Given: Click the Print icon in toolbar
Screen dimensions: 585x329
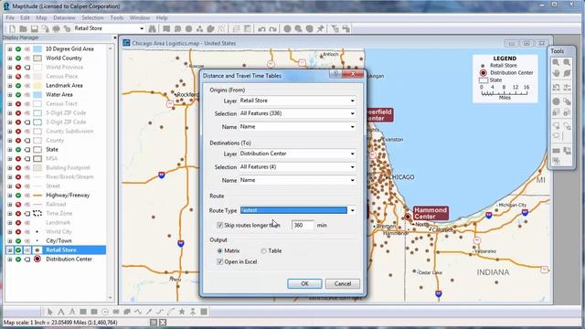Looking at the screenshot, I should point(57,28).
